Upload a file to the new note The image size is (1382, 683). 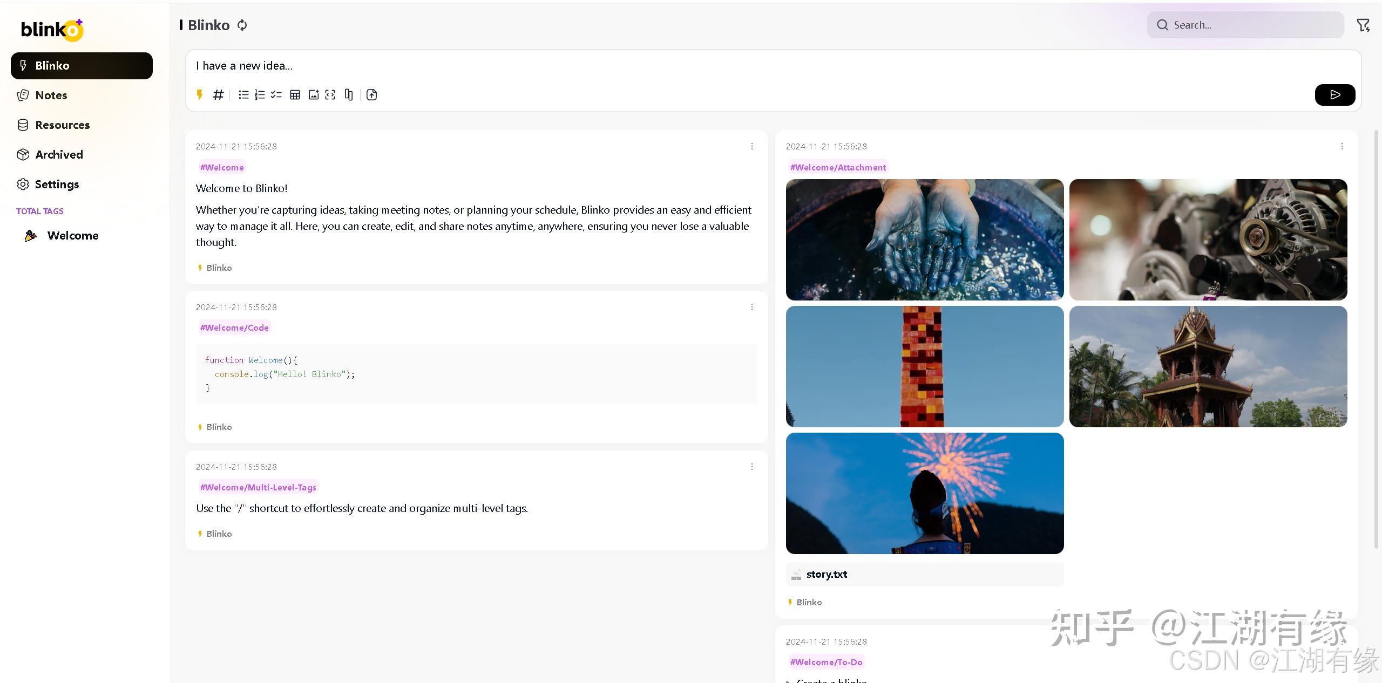(371, 94)
